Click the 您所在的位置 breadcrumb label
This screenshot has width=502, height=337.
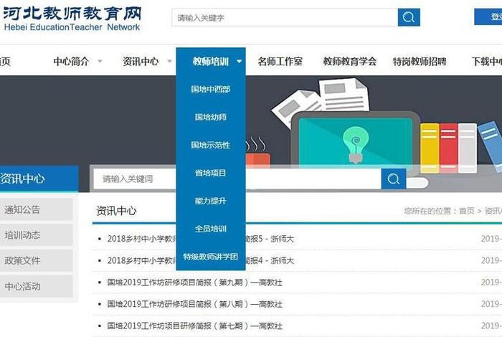coord(430,211)
